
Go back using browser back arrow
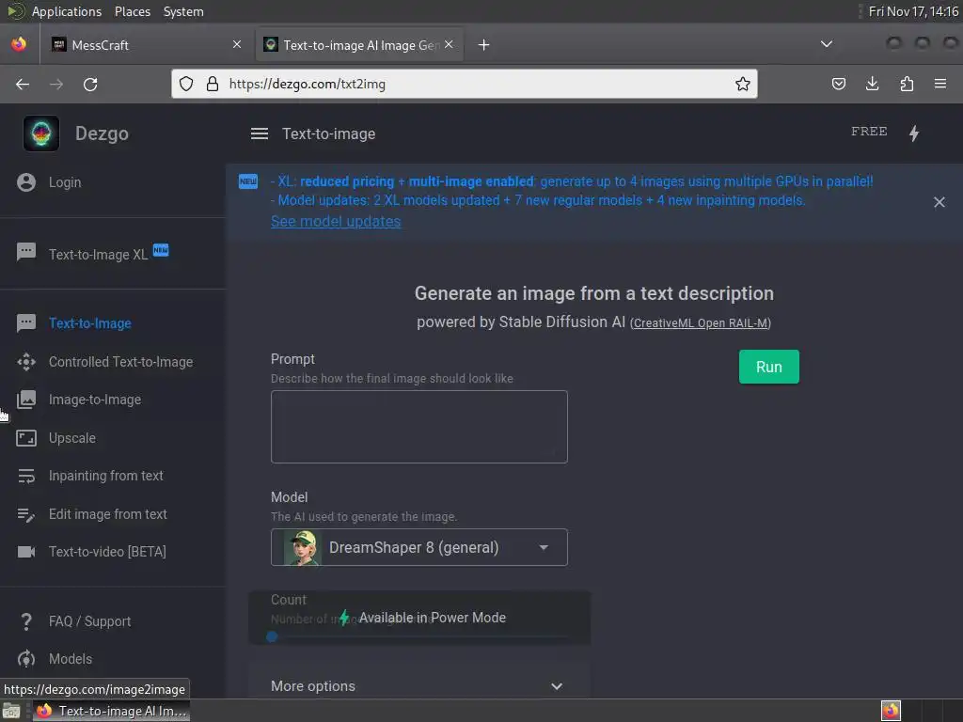[23, 84]
